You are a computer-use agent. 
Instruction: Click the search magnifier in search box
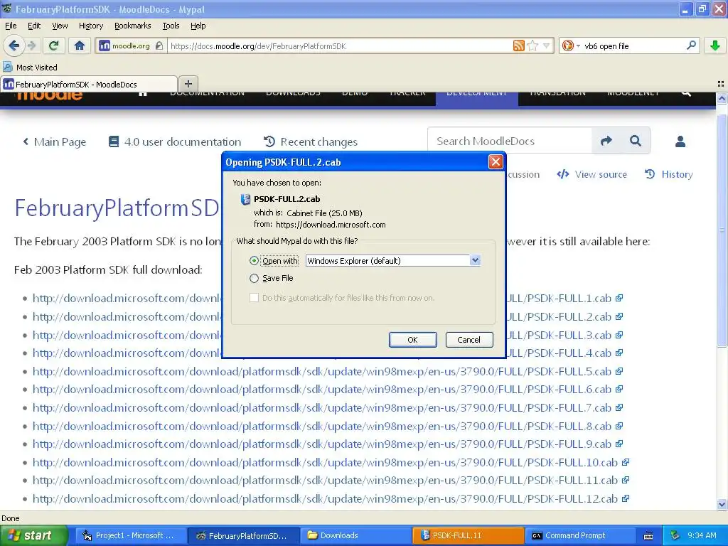(691, 45)
